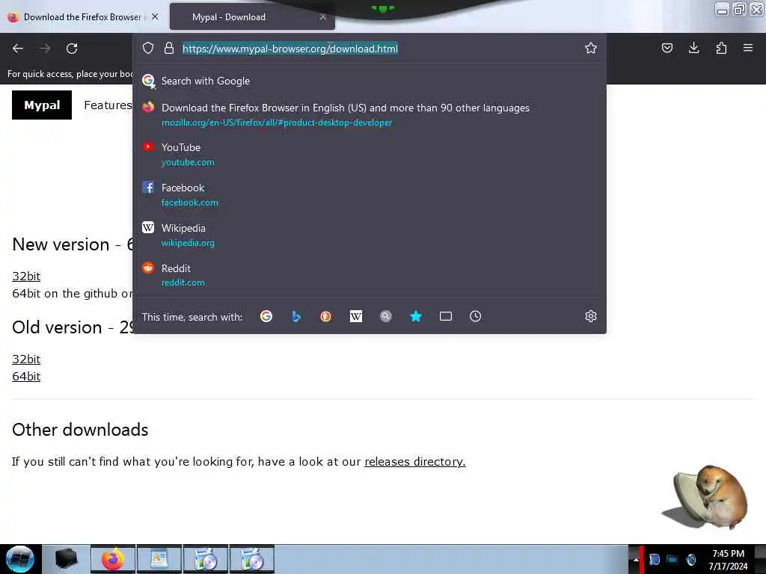Close the Mypal - Download tab

[x=323, y=16]
